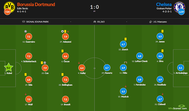Click the substitution arrow above Haller

point(79,63)
